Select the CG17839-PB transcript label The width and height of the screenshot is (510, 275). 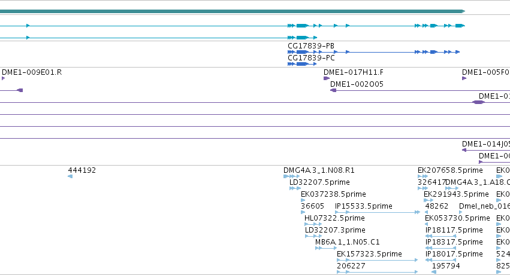tap(311, 46)
